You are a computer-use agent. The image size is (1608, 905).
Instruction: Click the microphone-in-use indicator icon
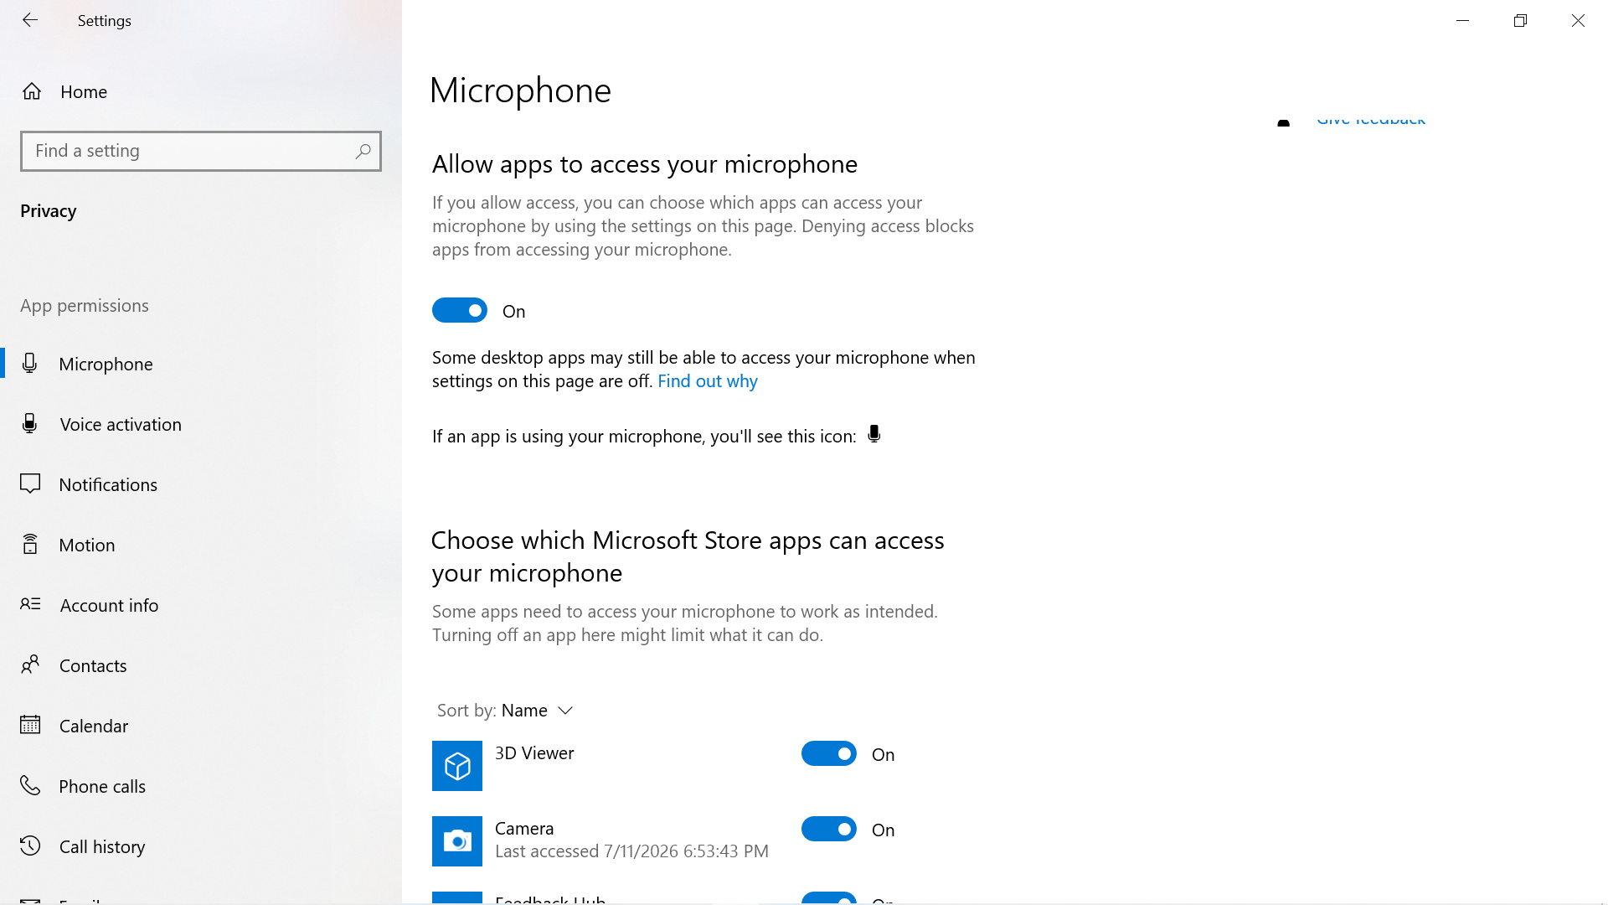pos(874,435)
